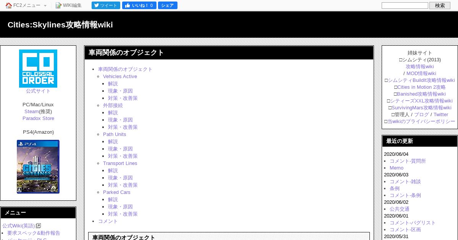458x240 pixels.
Task: Open WIKI編集 edit link
Action: click(72, 5)
